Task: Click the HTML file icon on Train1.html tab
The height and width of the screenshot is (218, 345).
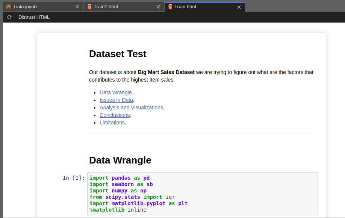Action: click(x=89, y=6)
